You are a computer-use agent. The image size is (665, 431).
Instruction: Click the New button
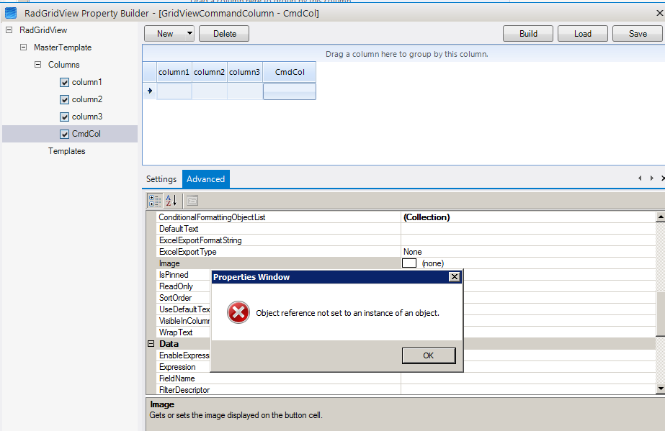point(165,33)
